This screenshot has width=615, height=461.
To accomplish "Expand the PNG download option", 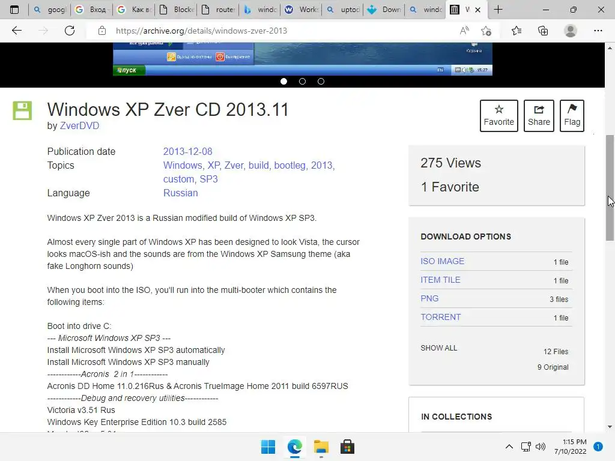I will (x=429, y=299).
